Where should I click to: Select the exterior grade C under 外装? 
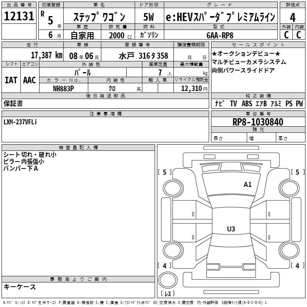coord(286,34)
